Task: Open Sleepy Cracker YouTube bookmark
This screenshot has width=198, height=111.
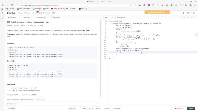Action: (x=56, y=9)
